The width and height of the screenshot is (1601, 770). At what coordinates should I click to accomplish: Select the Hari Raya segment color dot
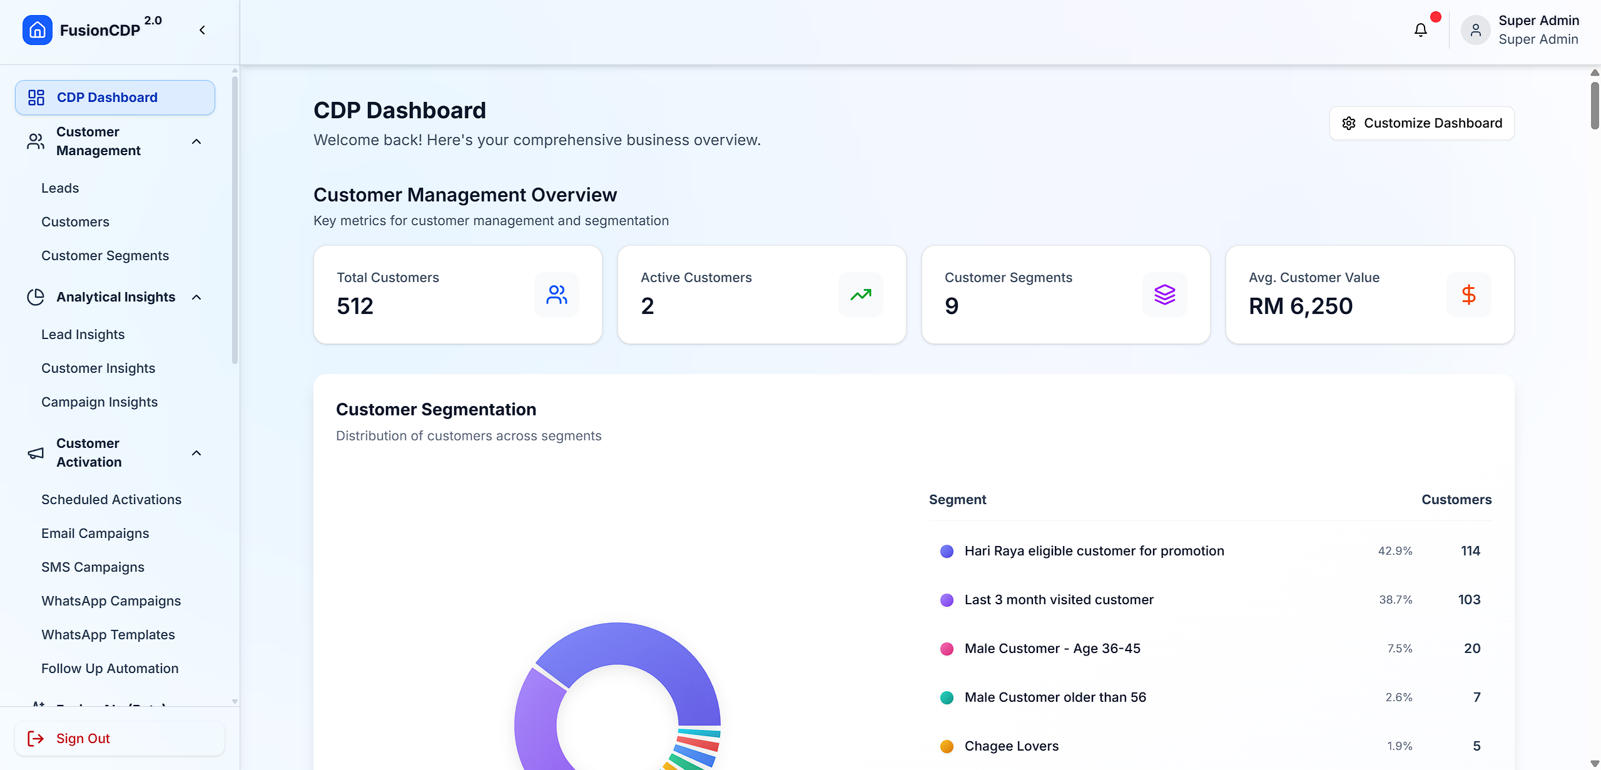(x=947, y=551)
